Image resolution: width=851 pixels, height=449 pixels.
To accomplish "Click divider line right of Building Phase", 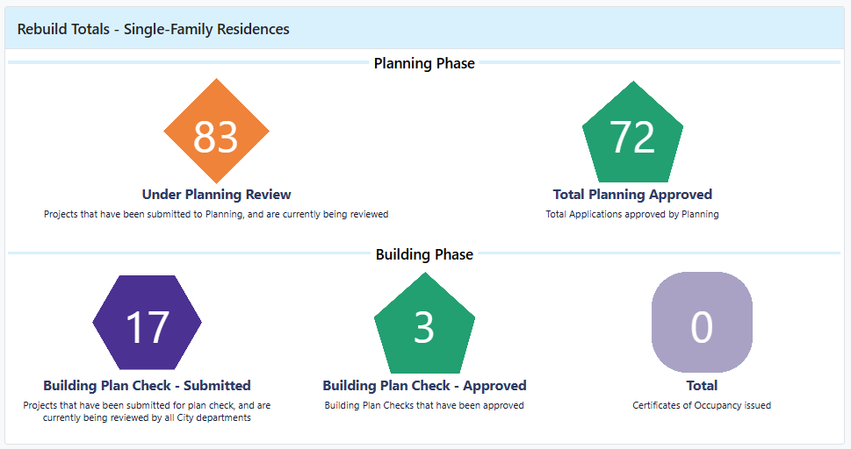I will [659, 253].
